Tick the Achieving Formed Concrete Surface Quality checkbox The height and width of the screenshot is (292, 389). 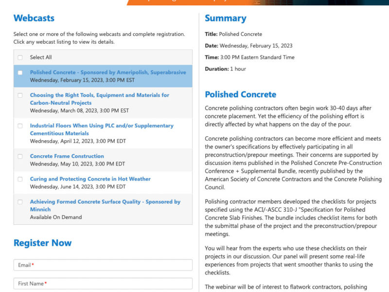pyautogui.click(x=20, y=201)
